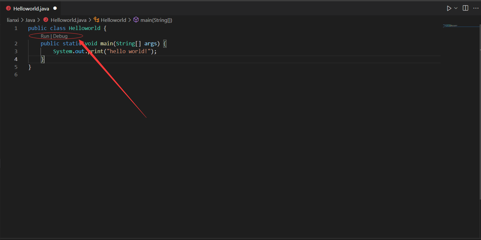Click the Run triangle icon in the editor toolbar
This screenshot has height=240, width=481.
tap(449, 8)
